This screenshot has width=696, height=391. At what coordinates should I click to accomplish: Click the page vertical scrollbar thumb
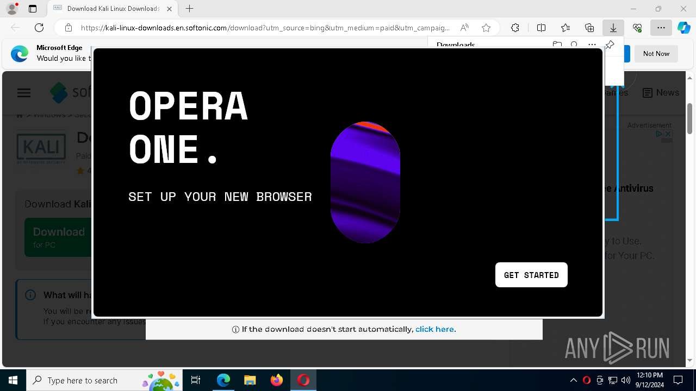pos(689,118)
